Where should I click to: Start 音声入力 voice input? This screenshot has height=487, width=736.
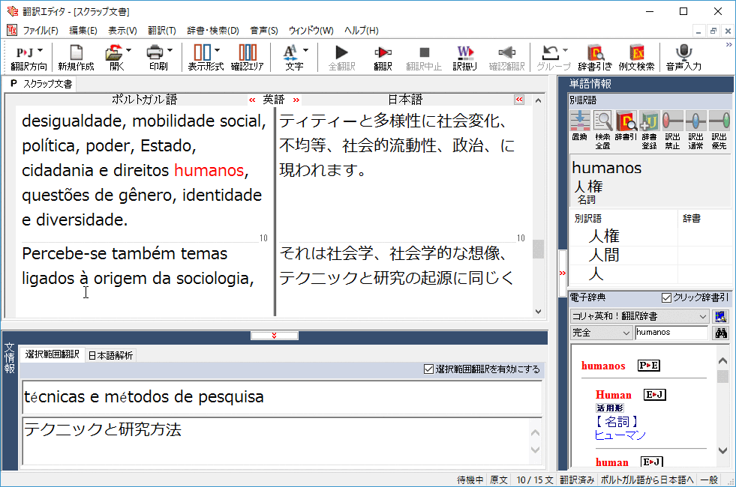[683, 58]
